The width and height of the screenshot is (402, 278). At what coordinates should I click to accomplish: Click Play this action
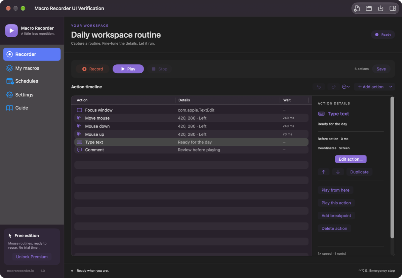tap(336, 203)
